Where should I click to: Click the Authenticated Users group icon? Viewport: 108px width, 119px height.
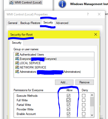tap(17, 54)
